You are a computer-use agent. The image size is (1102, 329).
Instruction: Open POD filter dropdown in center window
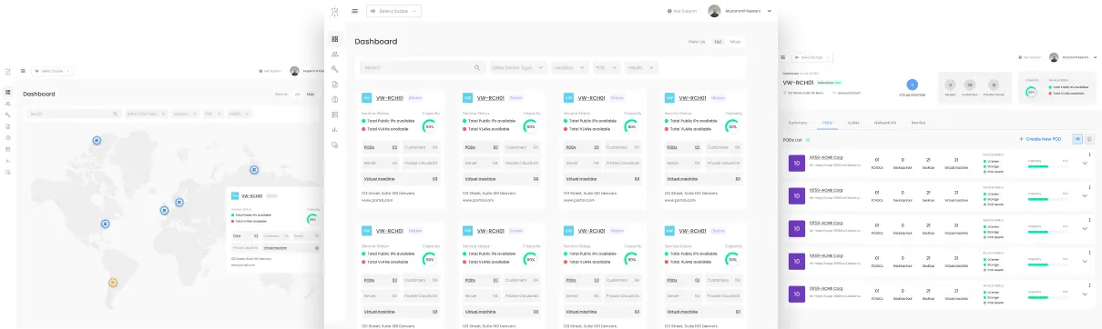tap(606, 67)
